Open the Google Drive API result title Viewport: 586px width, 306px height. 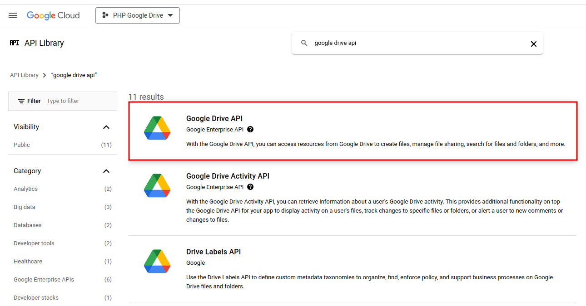click(x=214, y=119)
